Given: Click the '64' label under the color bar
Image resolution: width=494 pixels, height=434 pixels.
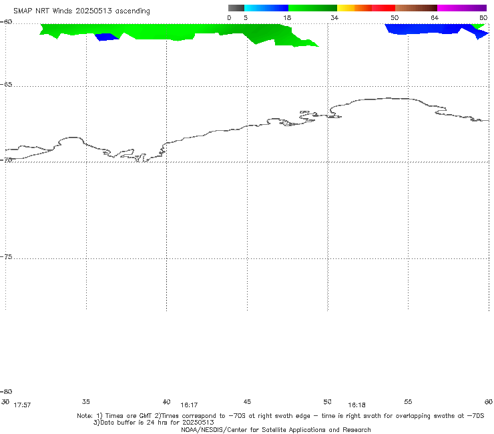Looking at the screenshot, I should pyautogui.click(x=435, y=18).
